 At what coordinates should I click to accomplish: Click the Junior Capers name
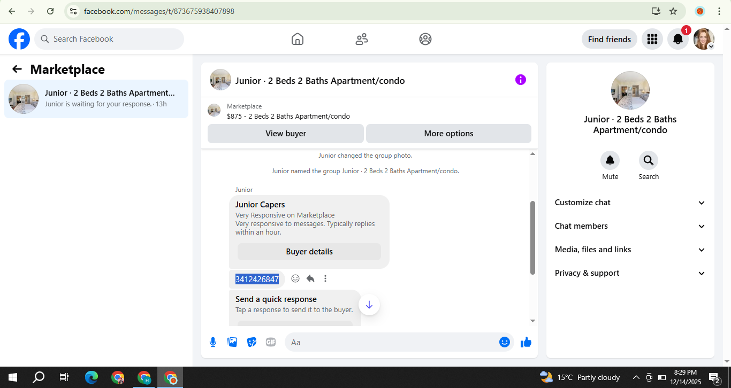click(260, 205)
